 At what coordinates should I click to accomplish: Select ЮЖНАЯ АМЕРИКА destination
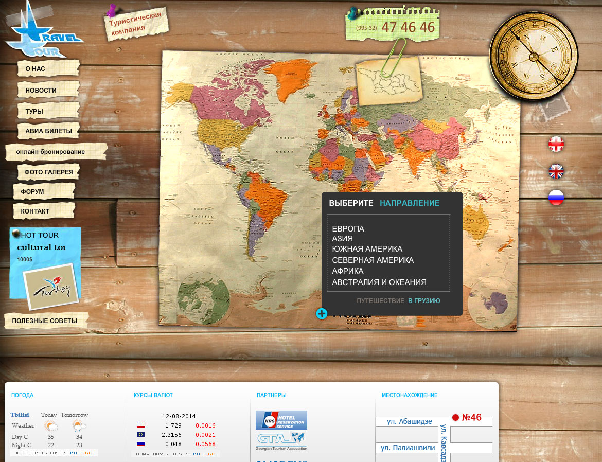click(367, 249)
